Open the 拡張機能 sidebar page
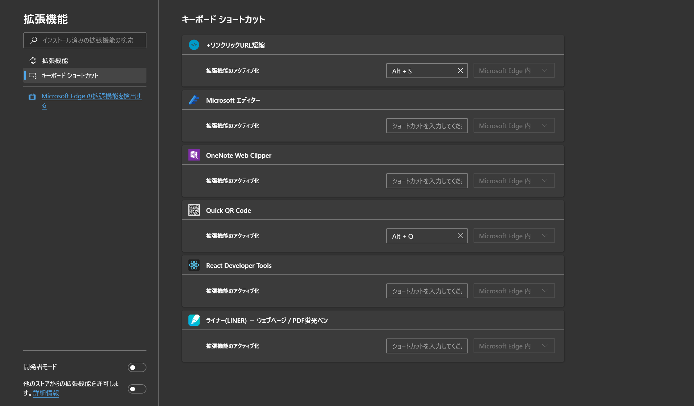Image resolution: width=694 pixels, height=406 pixels. tap(55, 61)
